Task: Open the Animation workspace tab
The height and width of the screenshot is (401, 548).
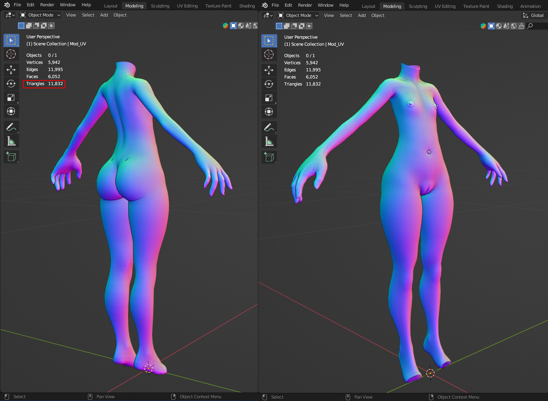Action: [530, 6]
